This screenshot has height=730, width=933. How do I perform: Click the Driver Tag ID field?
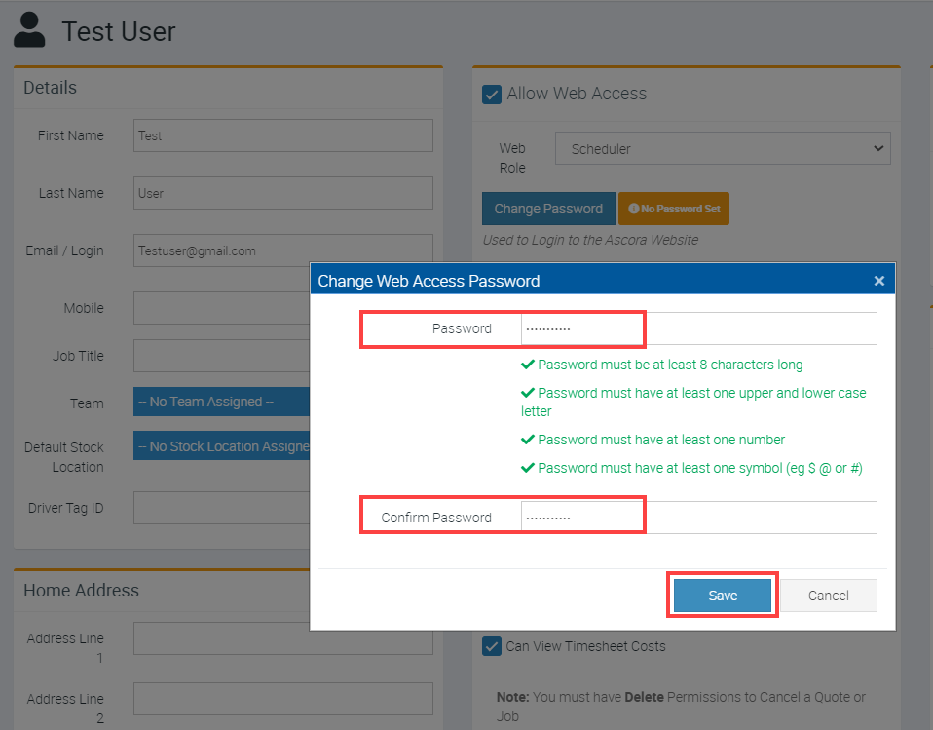220,508
